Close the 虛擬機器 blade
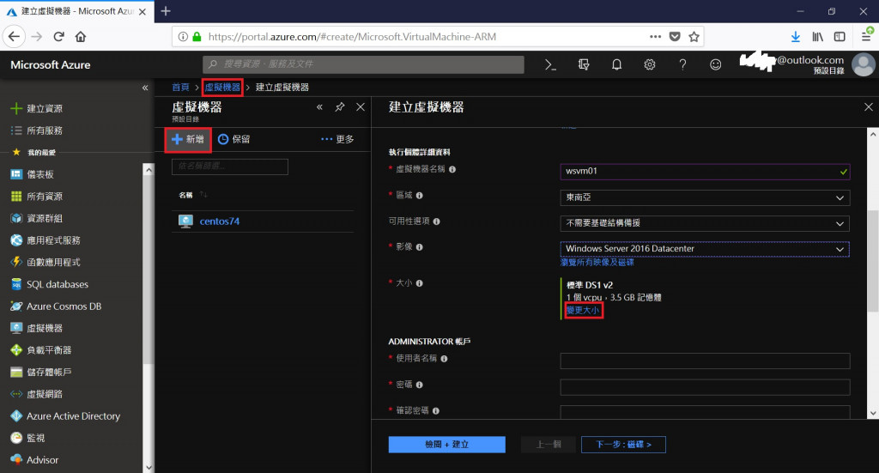 (x=361, y=107)
